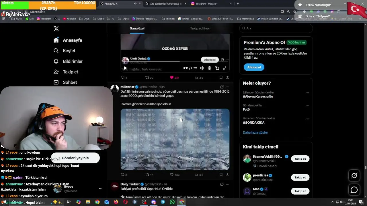
Task: Open the more menu on militarist post
Action: tap(228, 87)
